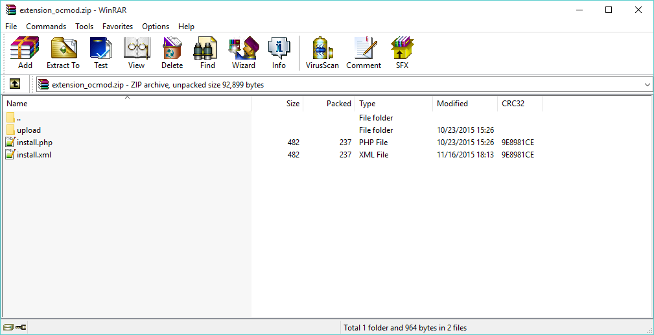Maximize the WinRAR window
The image size is (654, 335).
[609, 10]
